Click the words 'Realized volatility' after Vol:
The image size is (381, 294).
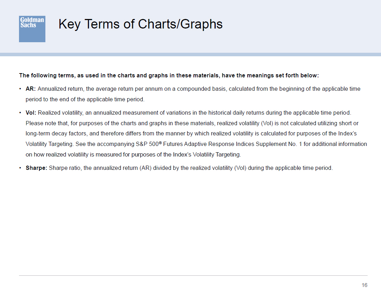pyautogui.click(x=60, y=113)
